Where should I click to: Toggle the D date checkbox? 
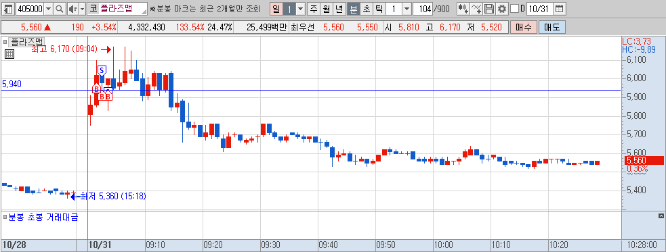514,9
